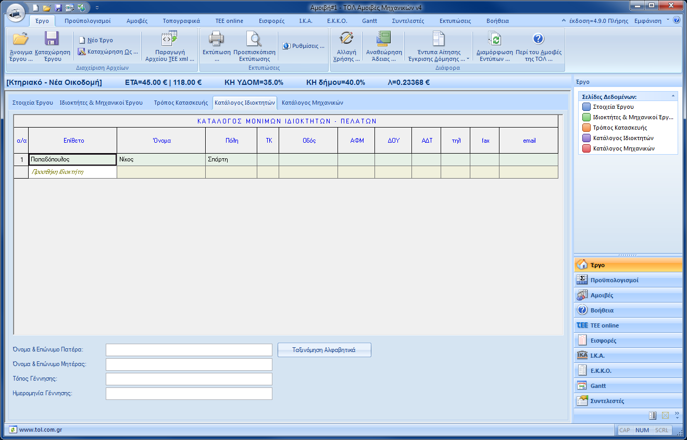Viewport: 687px width, 440px height.
Task: Click the help question icon at top right
Action: coord(677,20)
